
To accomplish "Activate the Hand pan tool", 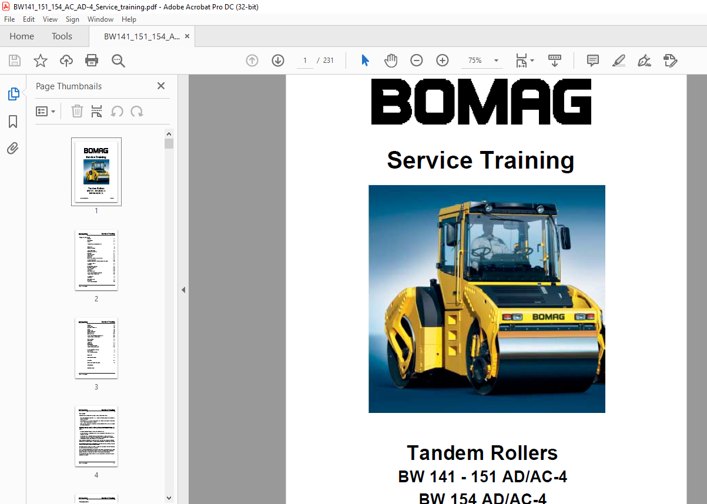I will 391,61.
